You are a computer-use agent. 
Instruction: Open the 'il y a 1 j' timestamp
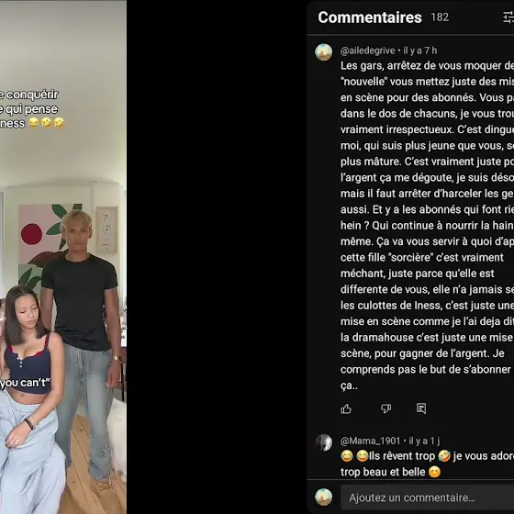[x=424, y=441]
